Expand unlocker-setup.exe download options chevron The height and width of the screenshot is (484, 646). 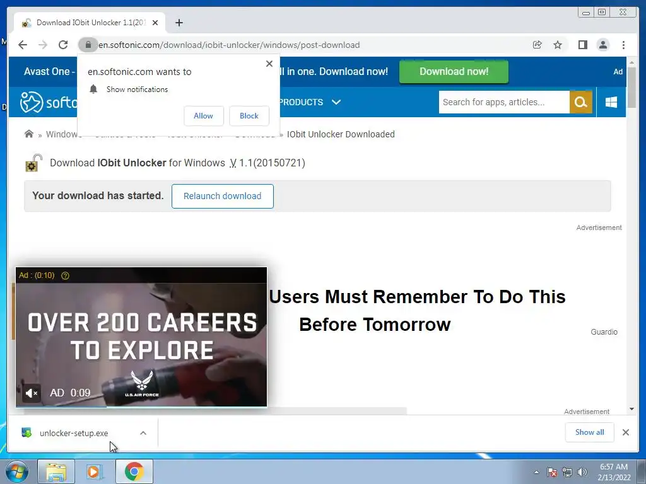coord(143,433)
